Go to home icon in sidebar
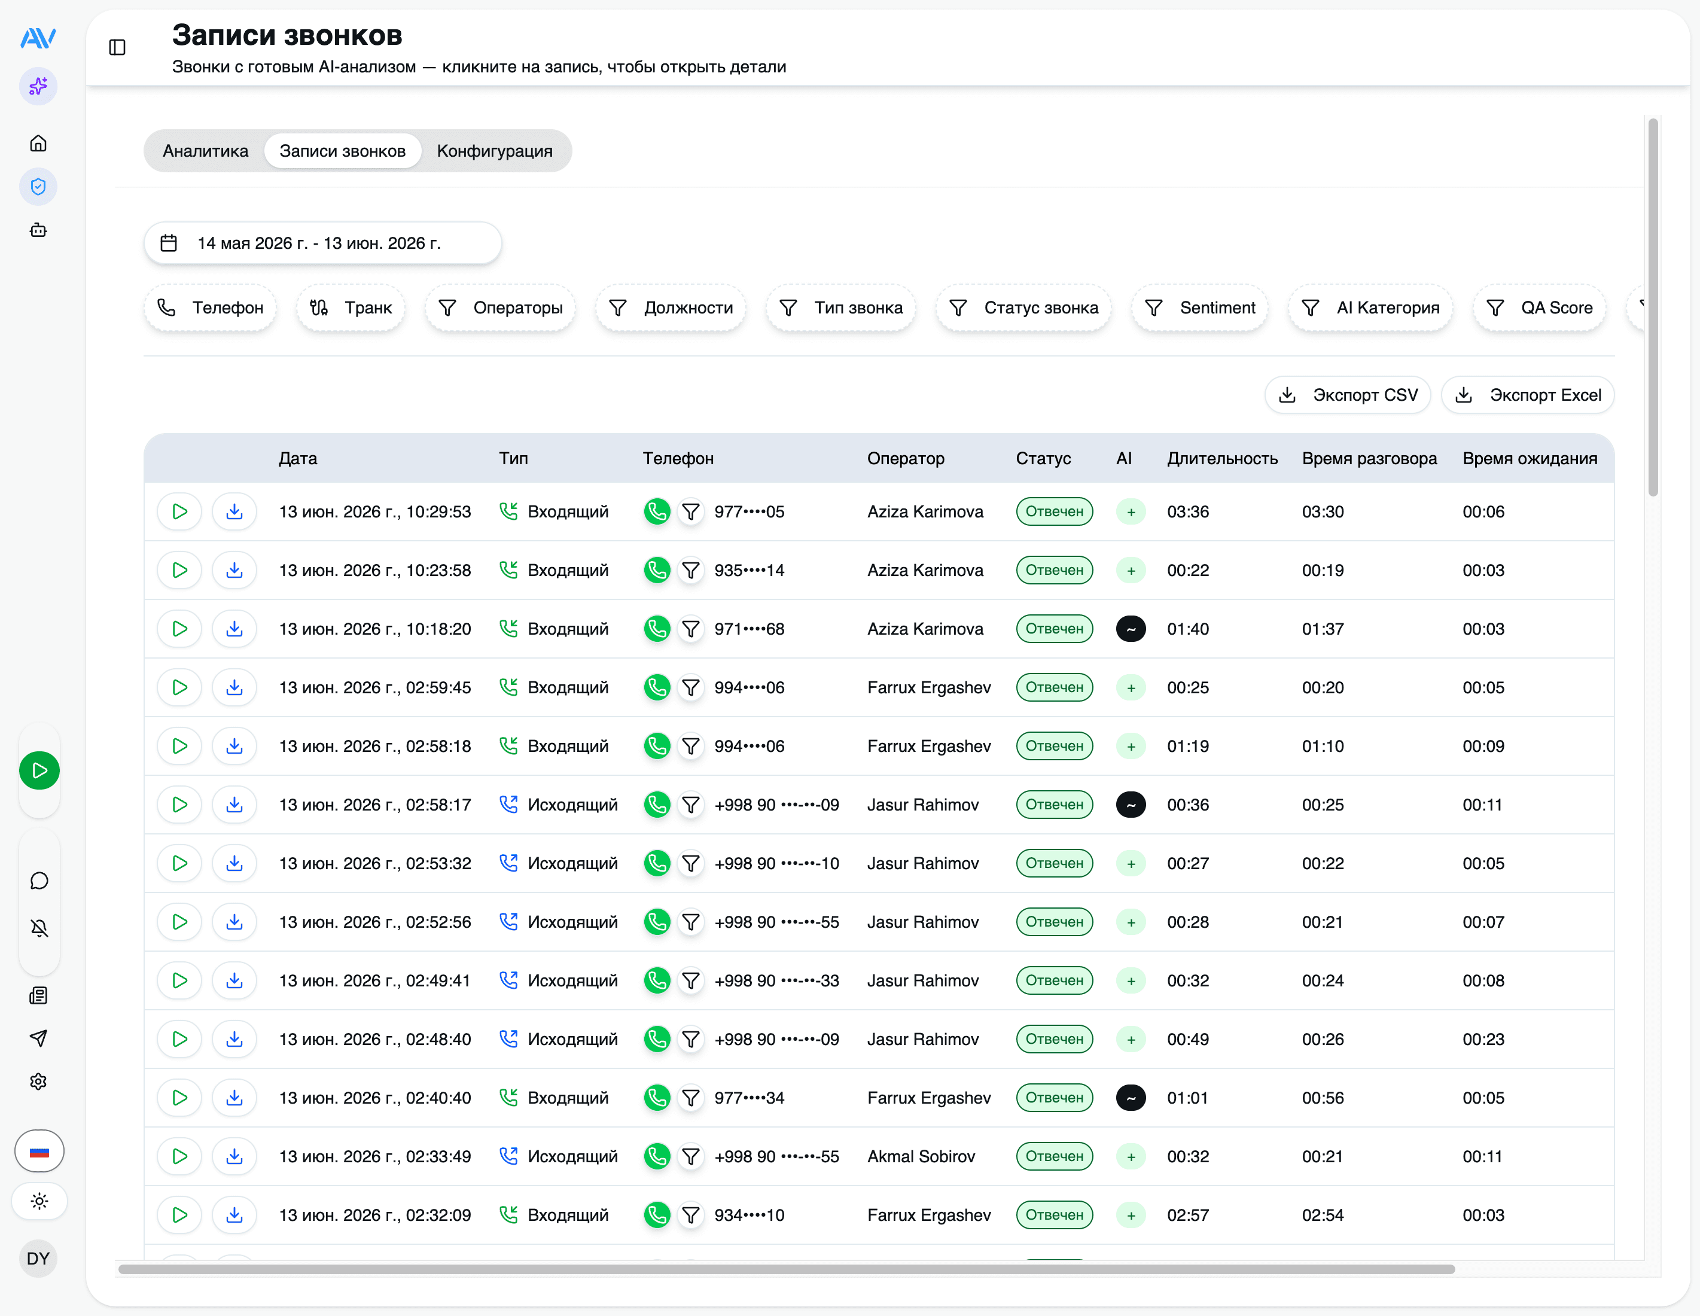 point(38,143)
